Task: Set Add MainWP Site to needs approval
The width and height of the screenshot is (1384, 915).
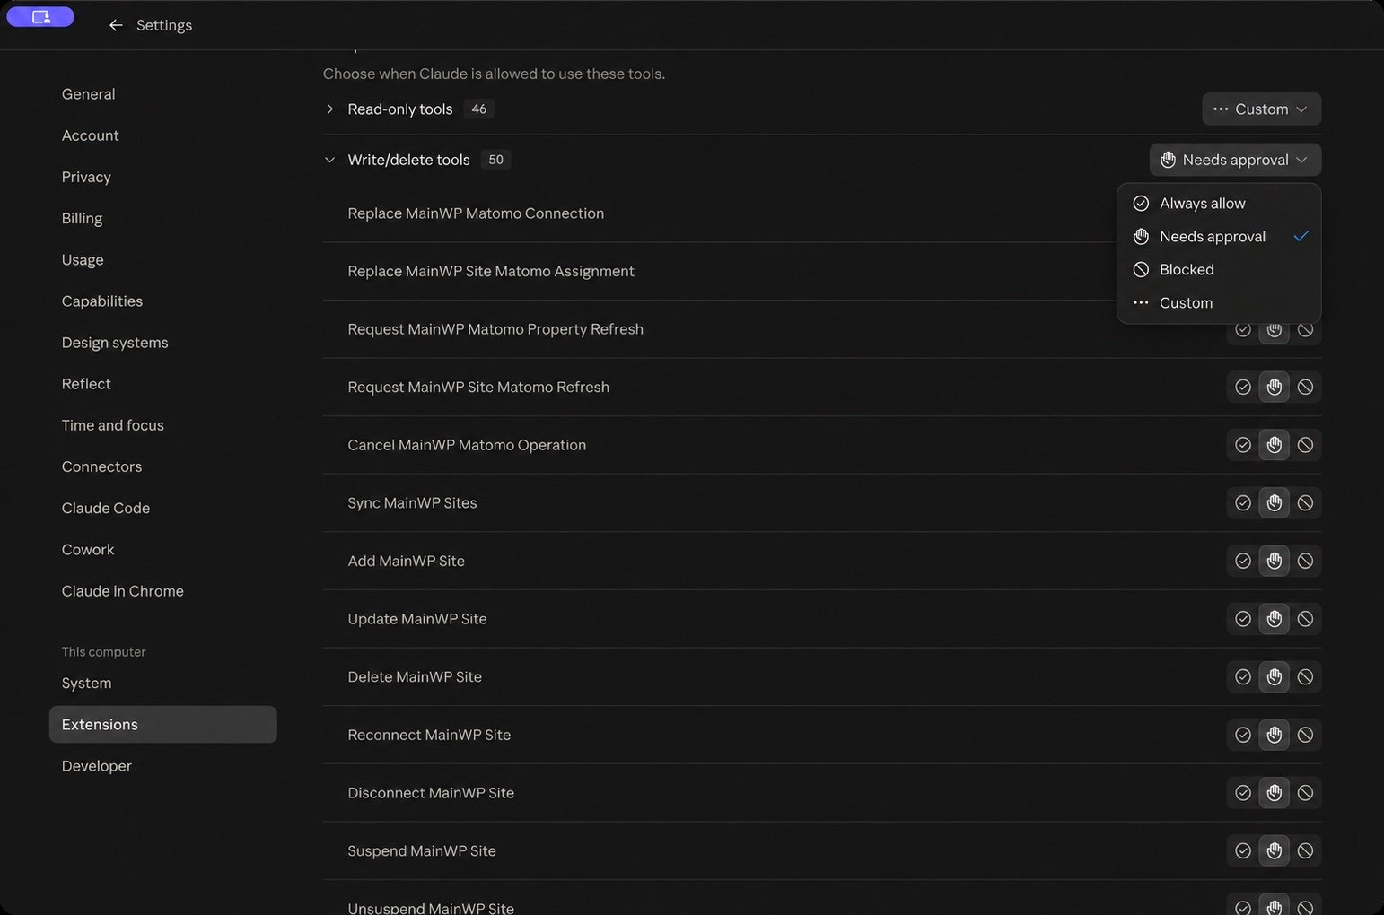Action: tap(1274, 561)
